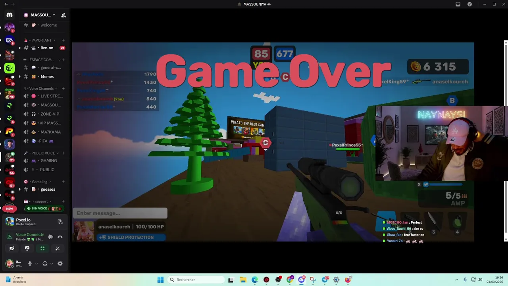The image size is (508, 286).
Task: Open microphone input device options arrow
Action: tap(37, 263)
